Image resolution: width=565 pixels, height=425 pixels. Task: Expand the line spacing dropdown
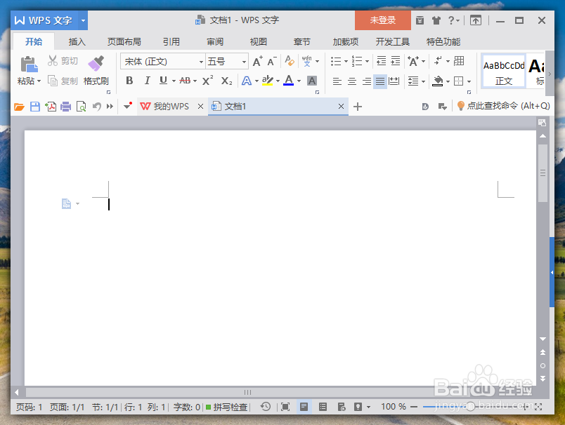tap(423, 81)
